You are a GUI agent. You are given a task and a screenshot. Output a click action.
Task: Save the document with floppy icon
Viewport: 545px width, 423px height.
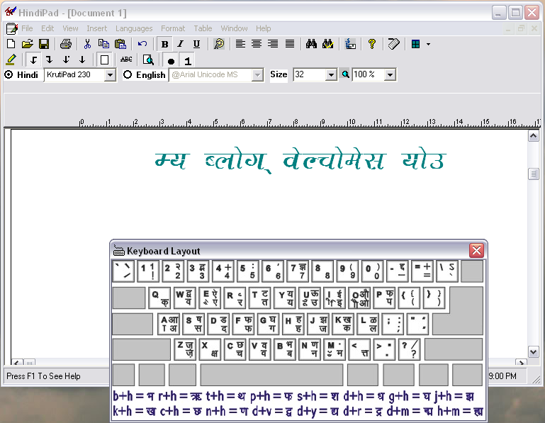44,44
